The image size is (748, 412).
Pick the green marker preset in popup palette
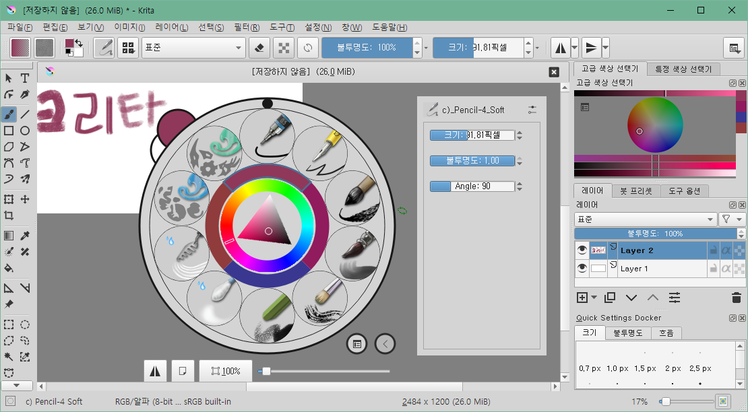pyautogui.click(x=267, y=315)
